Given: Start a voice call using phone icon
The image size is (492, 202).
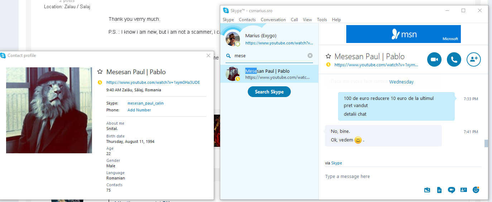Looking at the screenshot, I should coord(454,59).
